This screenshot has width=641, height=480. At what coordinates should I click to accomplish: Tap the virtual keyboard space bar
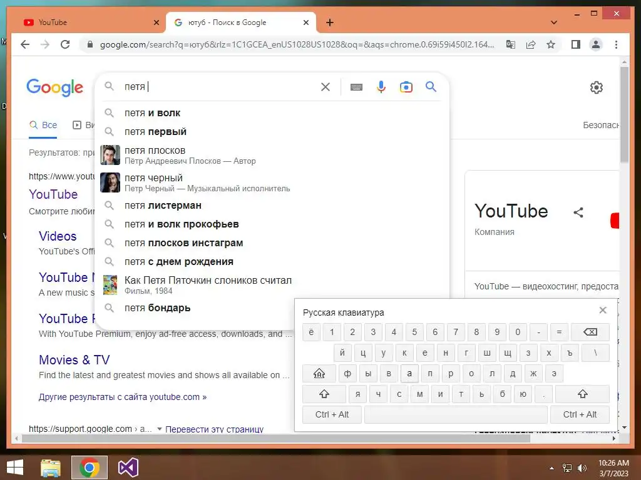point(456,415)
